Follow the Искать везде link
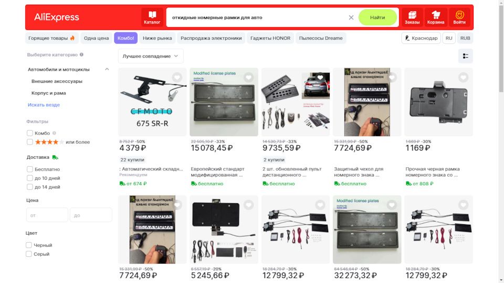Viewport: 504px width, 283px height. 44,105
